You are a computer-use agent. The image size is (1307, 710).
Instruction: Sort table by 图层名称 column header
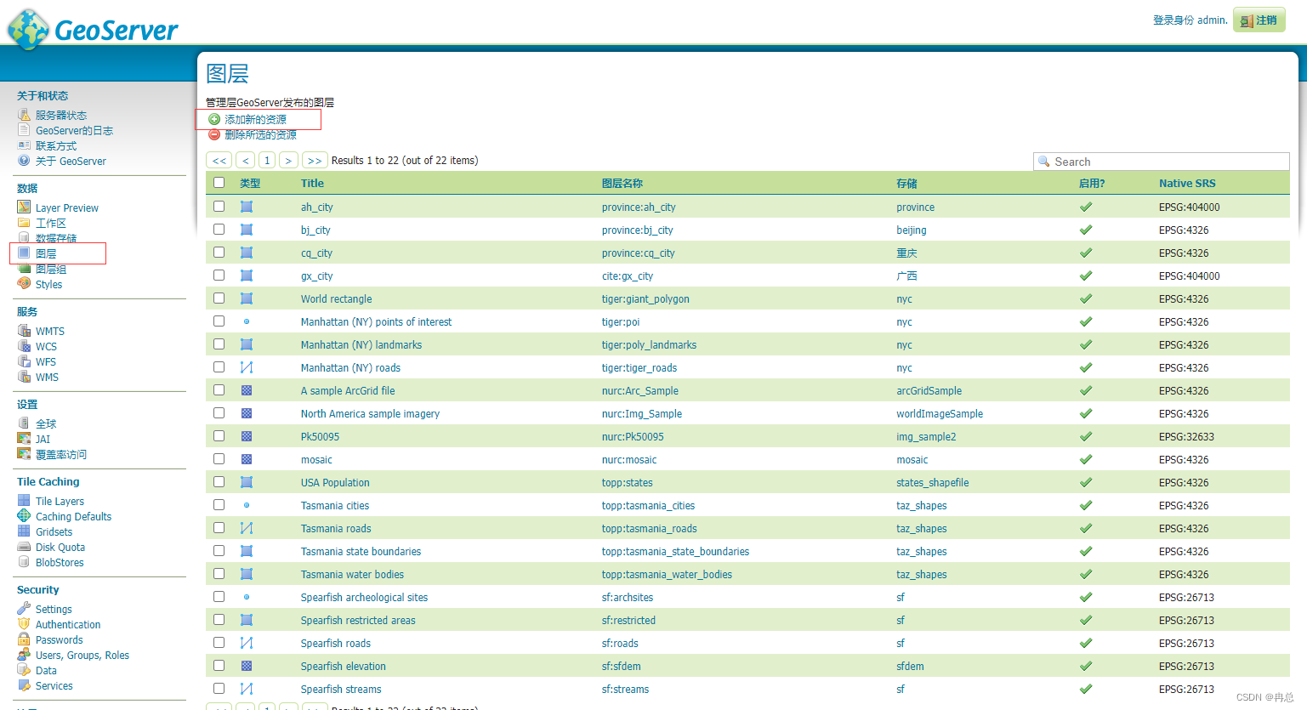[x=622, y=183]
